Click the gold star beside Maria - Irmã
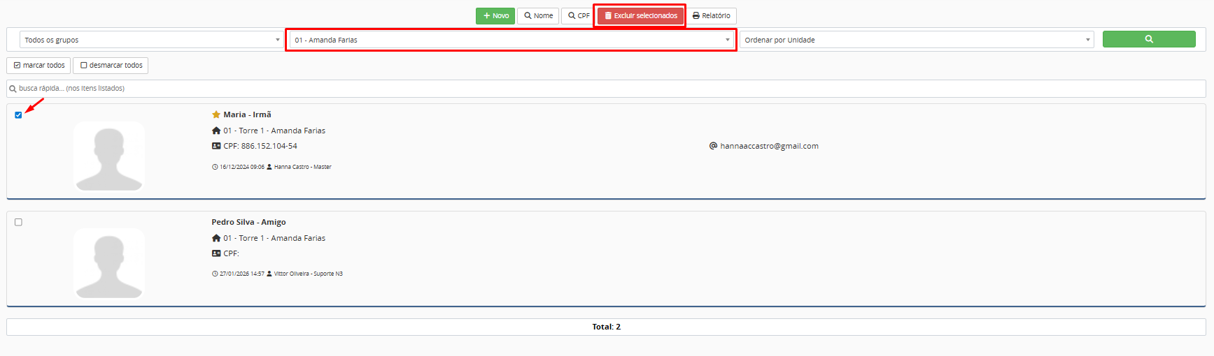This screenshot has height=356, width=1214. pos(216,114)
